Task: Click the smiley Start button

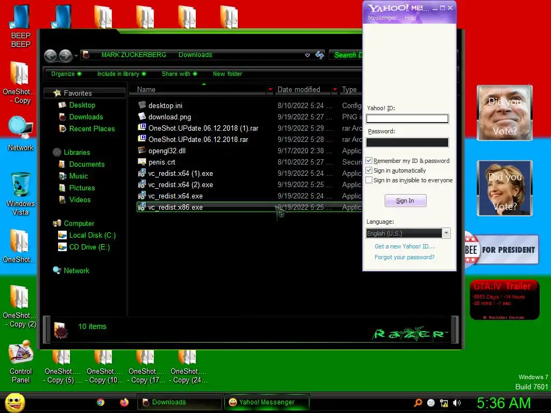Action: pyautogui.click(x=15, y=402)
